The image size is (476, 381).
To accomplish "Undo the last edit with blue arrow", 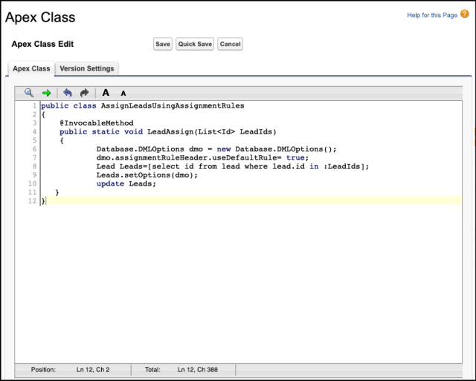I will (x=68, y=93).
